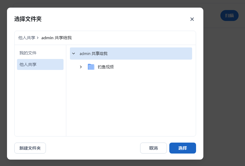Click the dimmed 扫描 button behind dialog

[x=229, y=16]
